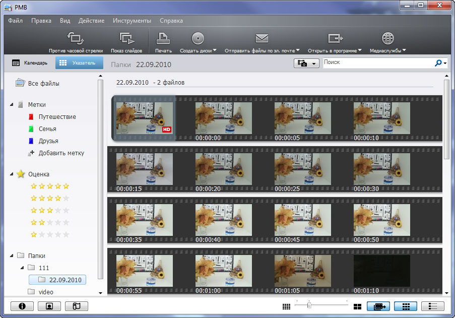
Task: Filter by one star rating
Action: click(x=50, y=234)
